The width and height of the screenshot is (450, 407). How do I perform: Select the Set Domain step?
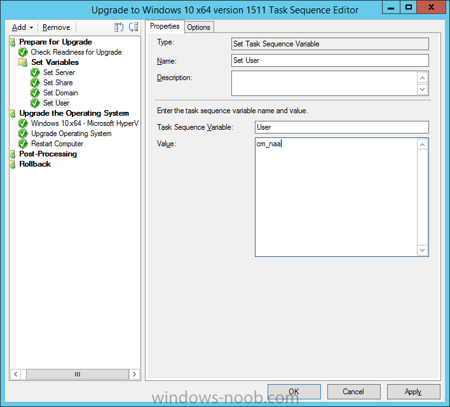pos(60,93)
